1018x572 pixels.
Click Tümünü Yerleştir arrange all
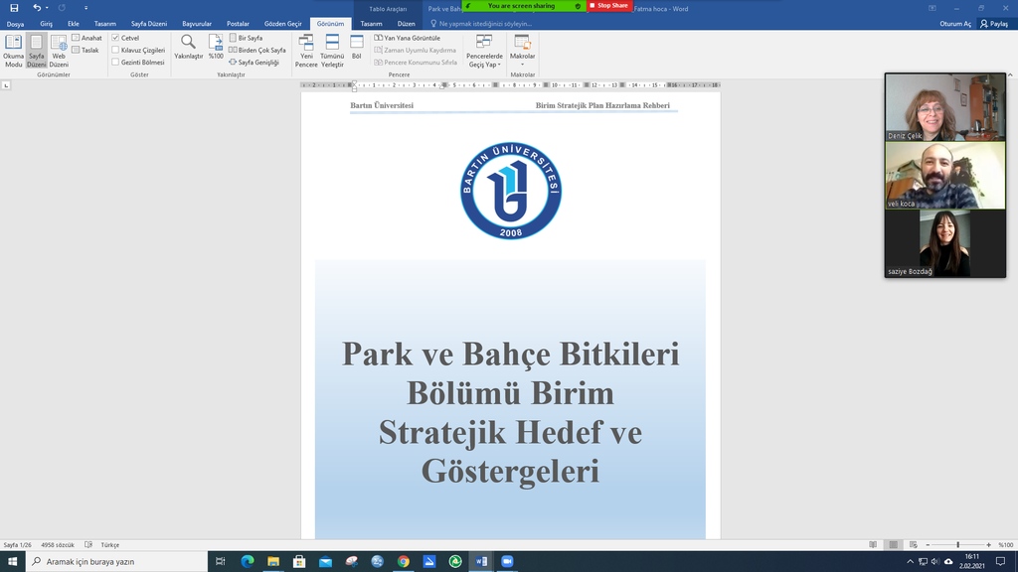click(332, 50)
